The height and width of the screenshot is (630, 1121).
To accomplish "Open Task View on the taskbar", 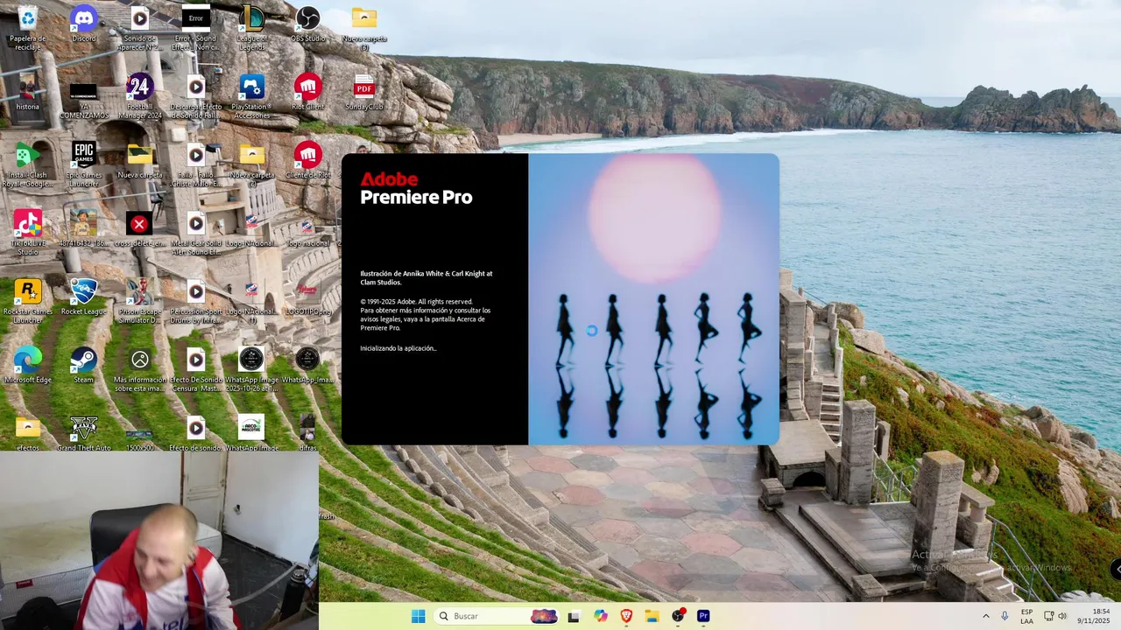I will (x=574, y=616).
